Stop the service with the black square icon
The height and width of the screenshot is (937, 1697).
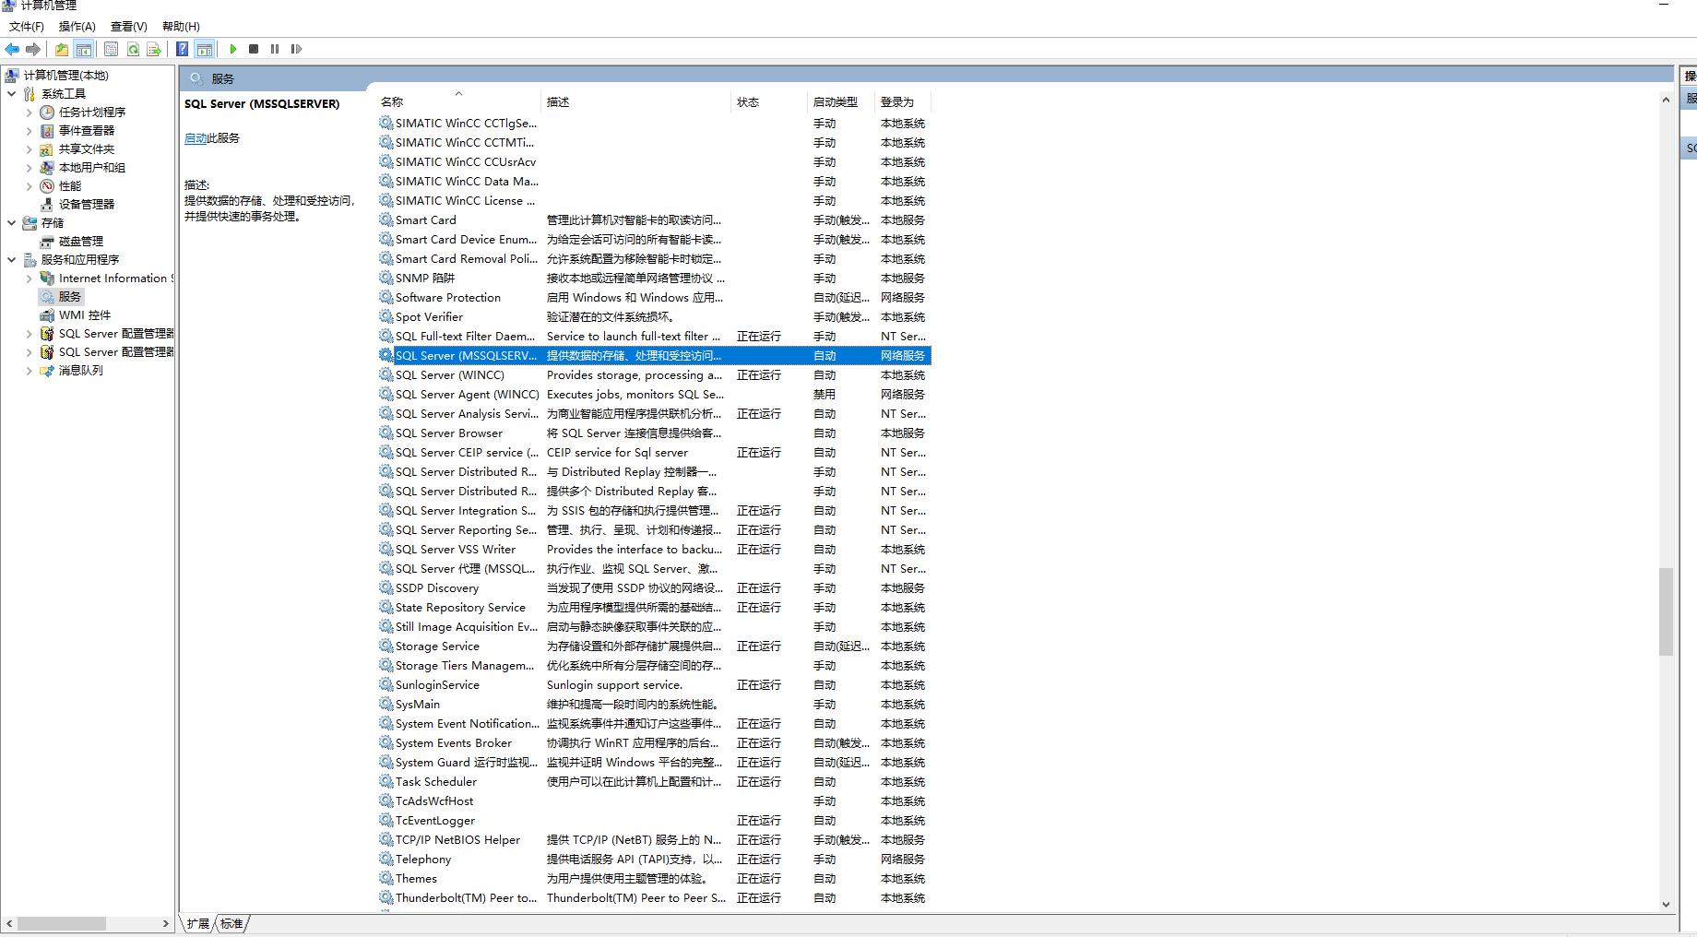pyautogui.click(x=255, y=49)
